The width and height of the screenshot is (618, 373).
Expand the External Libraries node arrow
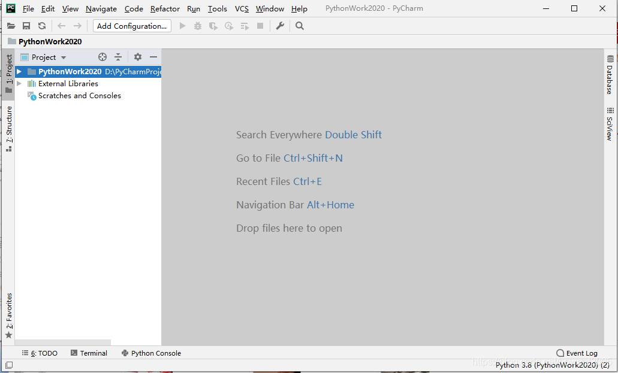[19, 83]
